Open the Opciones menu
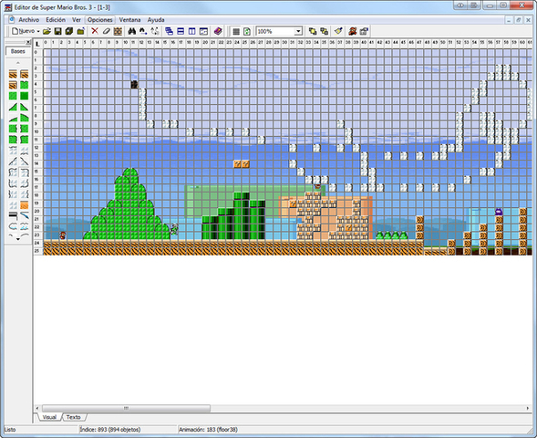 click(x=99, y=20)
